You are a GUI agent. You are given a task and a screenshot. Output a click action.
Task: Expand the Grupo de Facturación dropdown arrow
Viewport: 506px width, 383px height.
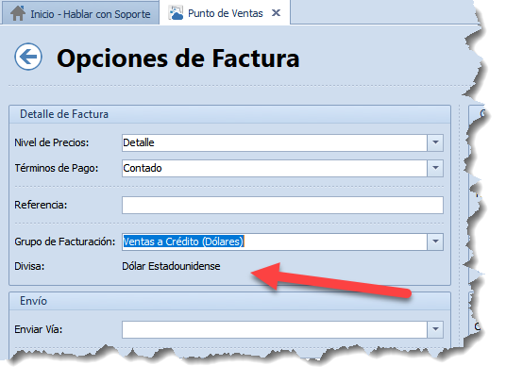coord(435,241)
